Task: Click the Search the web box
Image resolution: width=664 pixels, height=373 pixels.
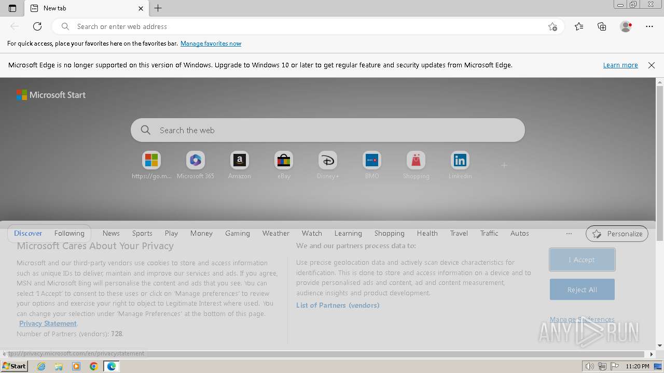Action: [328, 130]
